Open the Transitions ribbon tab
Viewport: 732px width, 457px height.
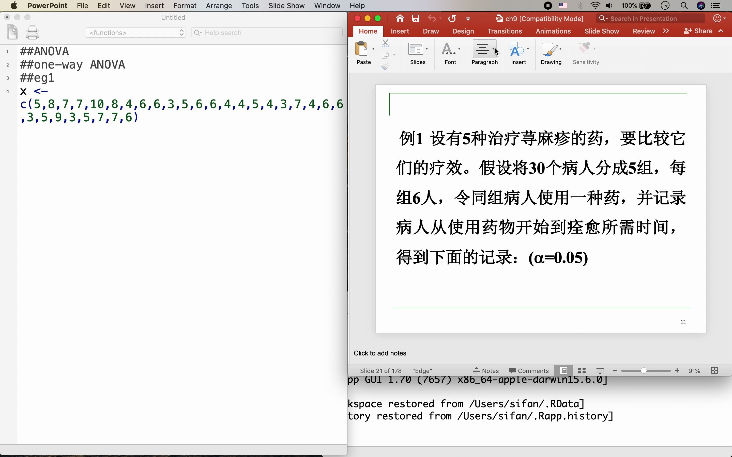coord(505,31)
